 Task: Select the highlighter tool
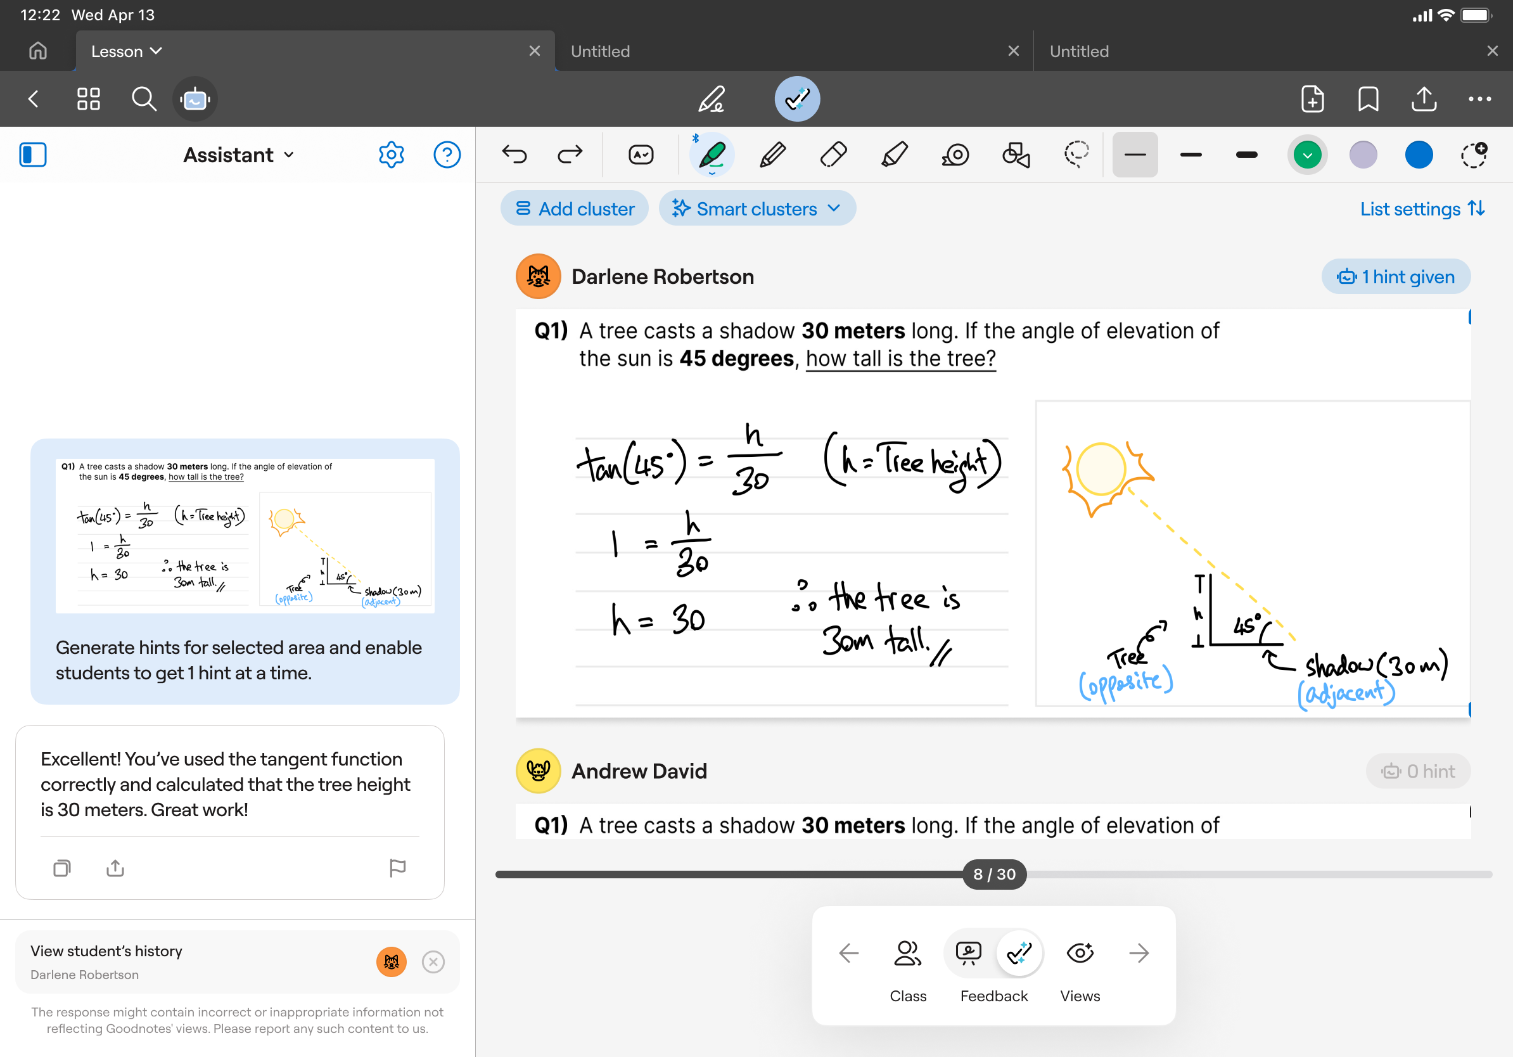(894, 155)
